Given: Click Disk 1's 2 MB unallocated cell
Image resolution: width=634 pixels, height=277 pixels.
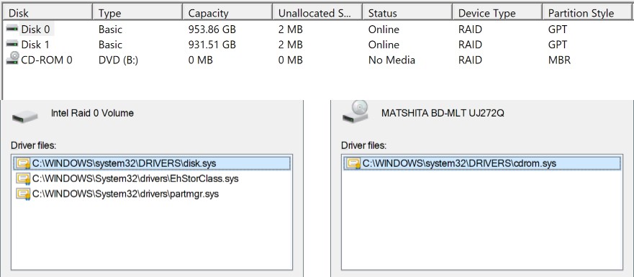Looking at the screenshot, I should click(x=290, y=45).
